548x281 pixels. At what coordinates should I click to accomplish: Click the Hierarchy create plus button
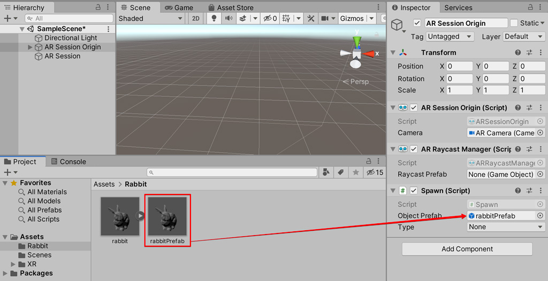(x=7, y=18)
